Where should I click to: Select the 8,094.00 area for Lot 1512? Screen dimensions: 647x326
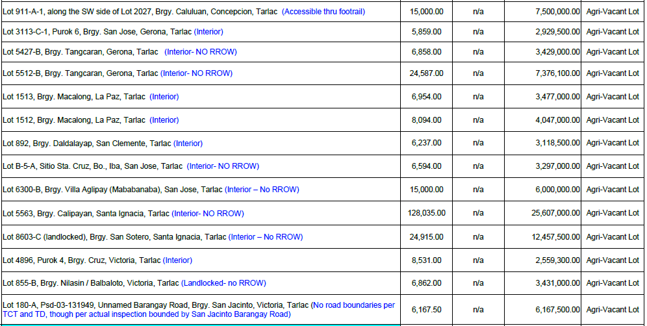pos(426,120)
